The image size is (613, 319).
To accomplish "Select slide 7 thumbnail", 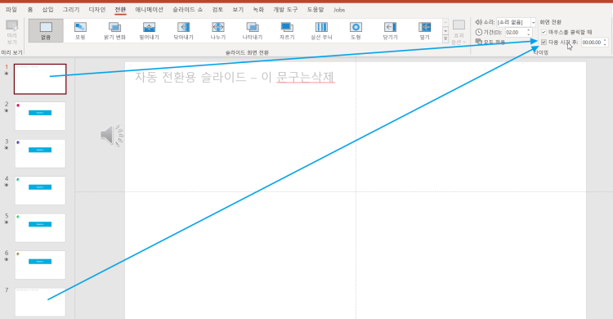I will coord(40,302).
